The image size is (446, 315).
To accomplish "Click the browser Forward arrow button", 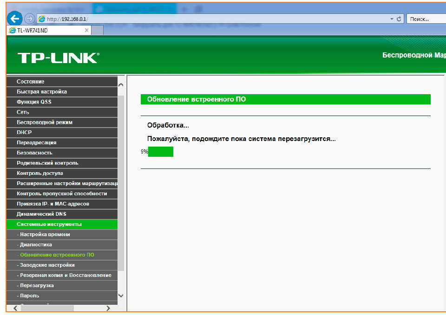I will pos(30,19).
